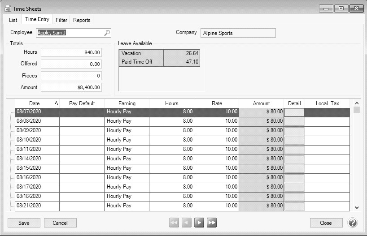This screenshot has width=367, height=236.
Task: Switch to the List tab
Action: [x=13, y=20]
